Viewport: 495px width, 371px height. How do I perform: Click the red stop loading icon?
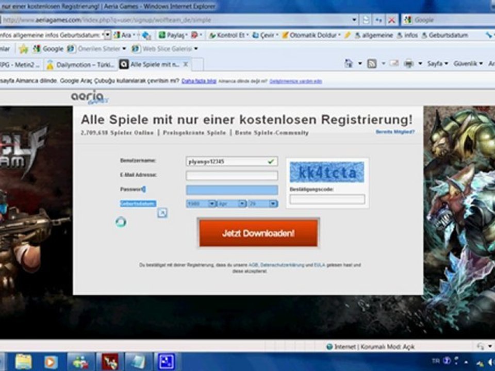391,20
